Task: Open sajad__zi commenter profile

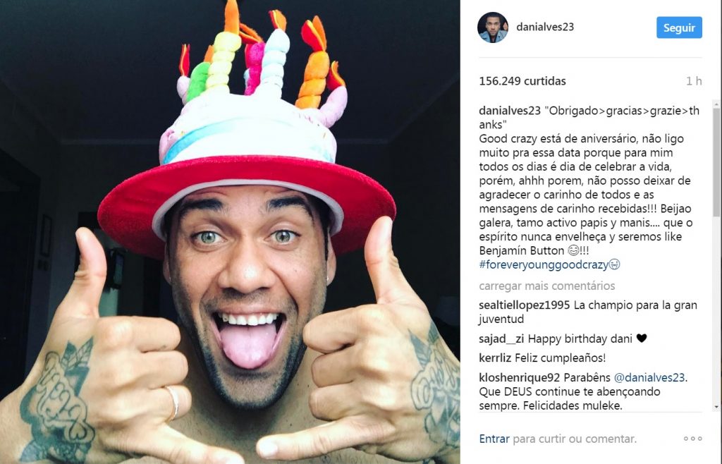Action: [x=501, y=338]
